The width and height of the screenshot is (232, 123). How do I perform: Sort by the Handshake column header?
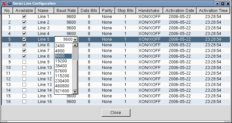149,11
